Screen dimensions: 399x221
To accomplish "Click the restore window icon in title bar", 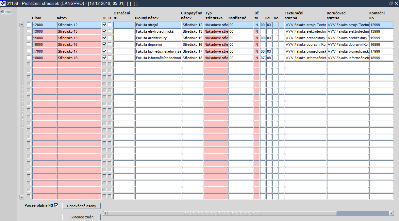I will point(391,3).
